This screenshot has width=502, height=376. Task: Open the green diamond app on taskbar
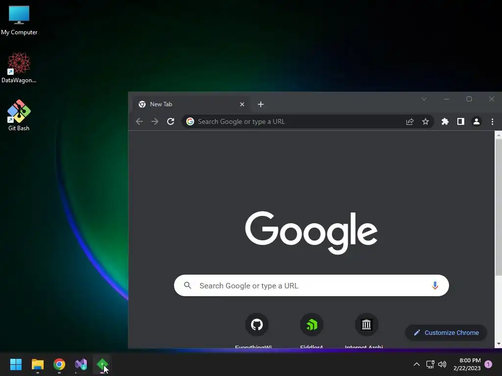(102, 364)
